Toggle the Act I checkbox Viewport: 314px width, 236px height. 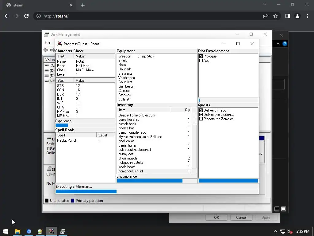tap(201, 61)
